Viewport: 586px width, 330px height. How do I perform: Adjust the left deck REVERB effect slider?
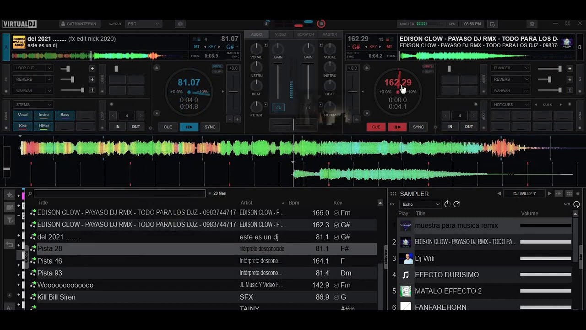(x=72, y=79)
